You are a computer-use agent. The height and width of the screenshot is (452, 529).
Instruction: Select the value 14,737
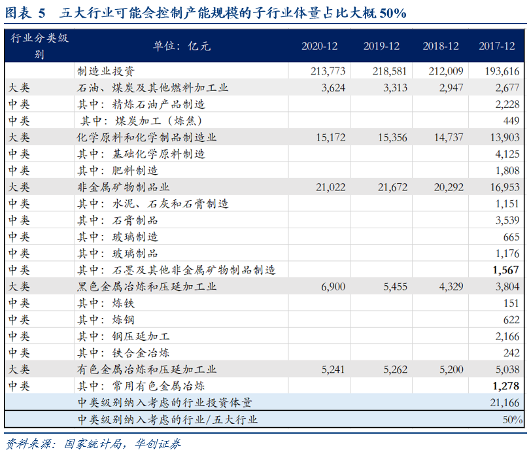coord(449,137)
